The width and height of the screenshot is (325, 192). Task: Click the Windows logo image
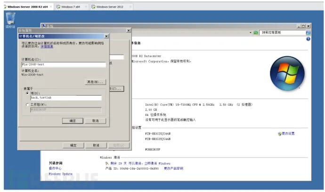click(x=287, y=73)
